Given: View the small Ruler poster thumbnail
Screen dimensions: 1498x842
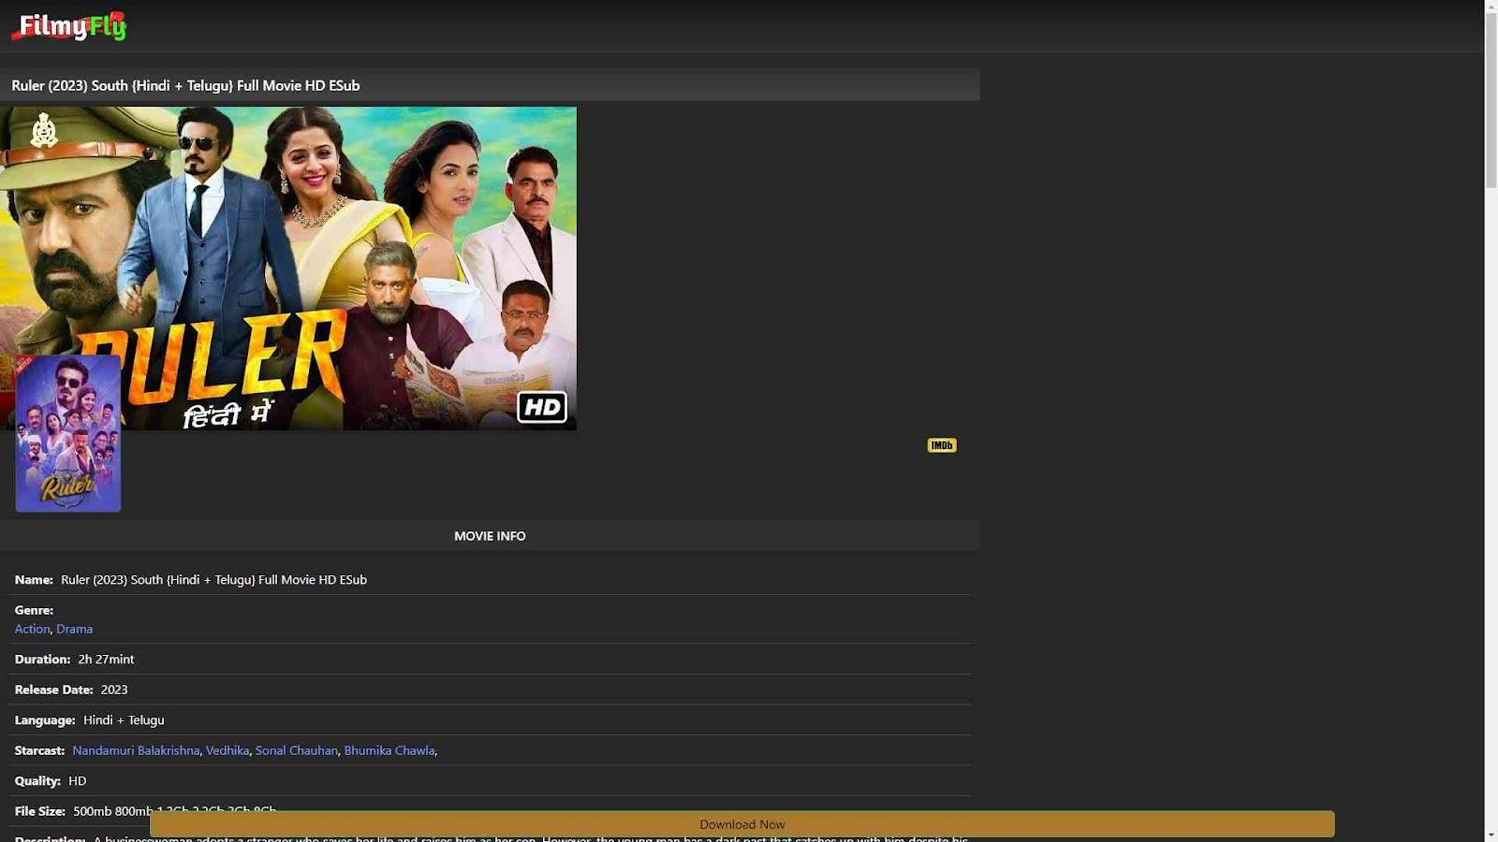Looking at the screenshot, I should coord(67,433).
